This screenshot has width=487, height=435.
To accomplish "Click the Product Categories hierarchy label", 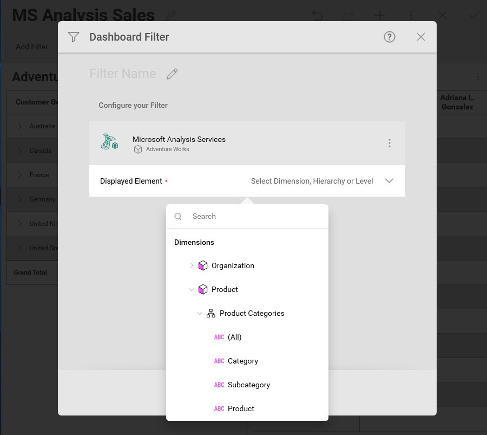I will click(252, 313).
